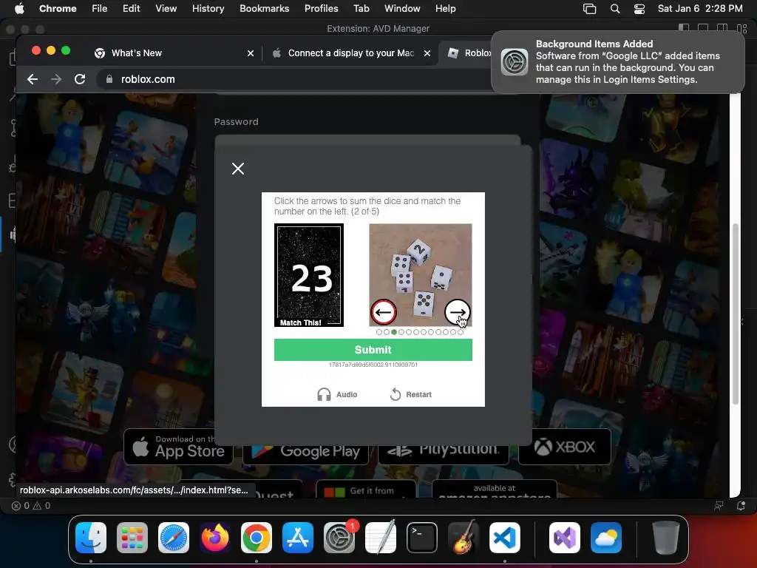Click the left arrow on dice image
Viewport: 757px width, 568px height.
[x=384, y=312]
